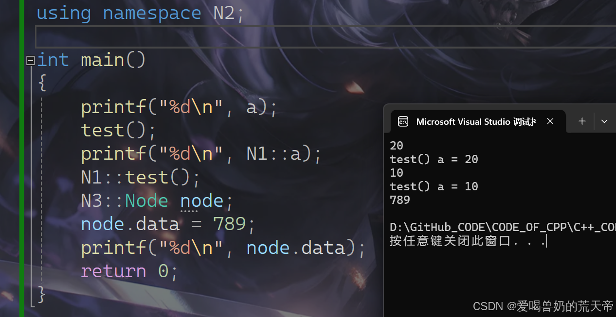Click the opening brace of main body
The height and width of the screenshot is (317, 616).
[x=42, y=83]
